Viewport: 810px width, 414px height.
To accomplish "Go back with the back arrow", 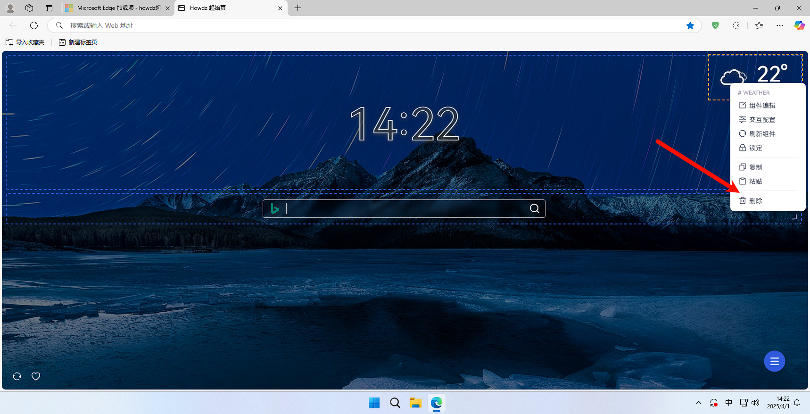I will pos(13,25).
